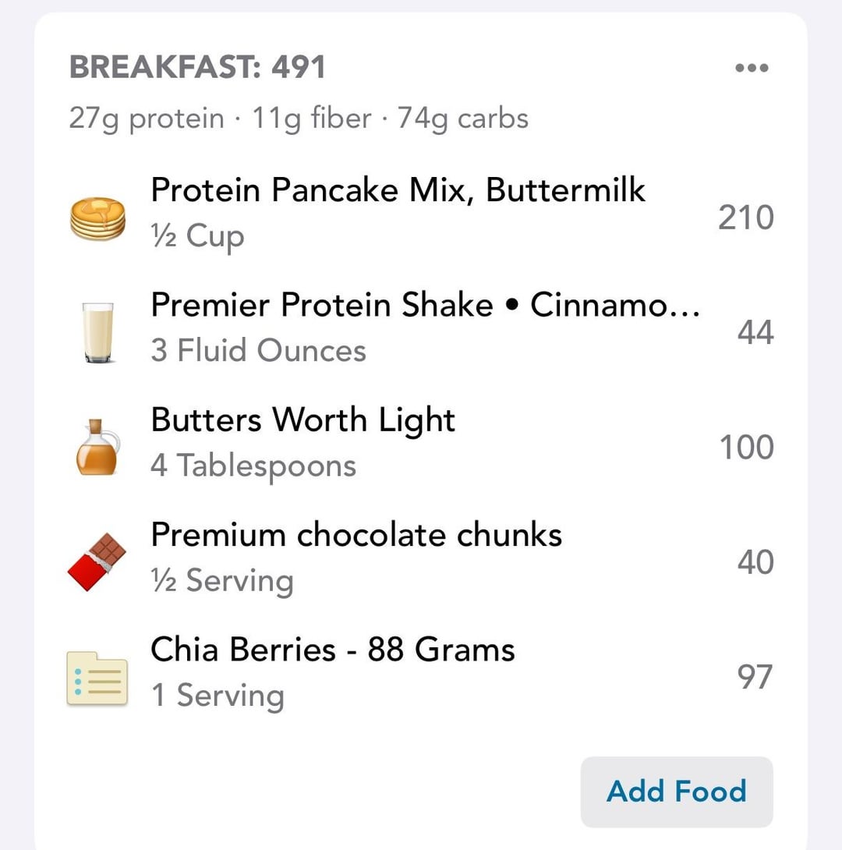Tap the 44 calorie value for shake

[x=755, y=333]
